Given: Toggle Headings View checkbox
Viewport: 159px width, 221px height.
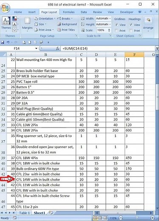Looking at the screenshot, I should tap(131, 25).
